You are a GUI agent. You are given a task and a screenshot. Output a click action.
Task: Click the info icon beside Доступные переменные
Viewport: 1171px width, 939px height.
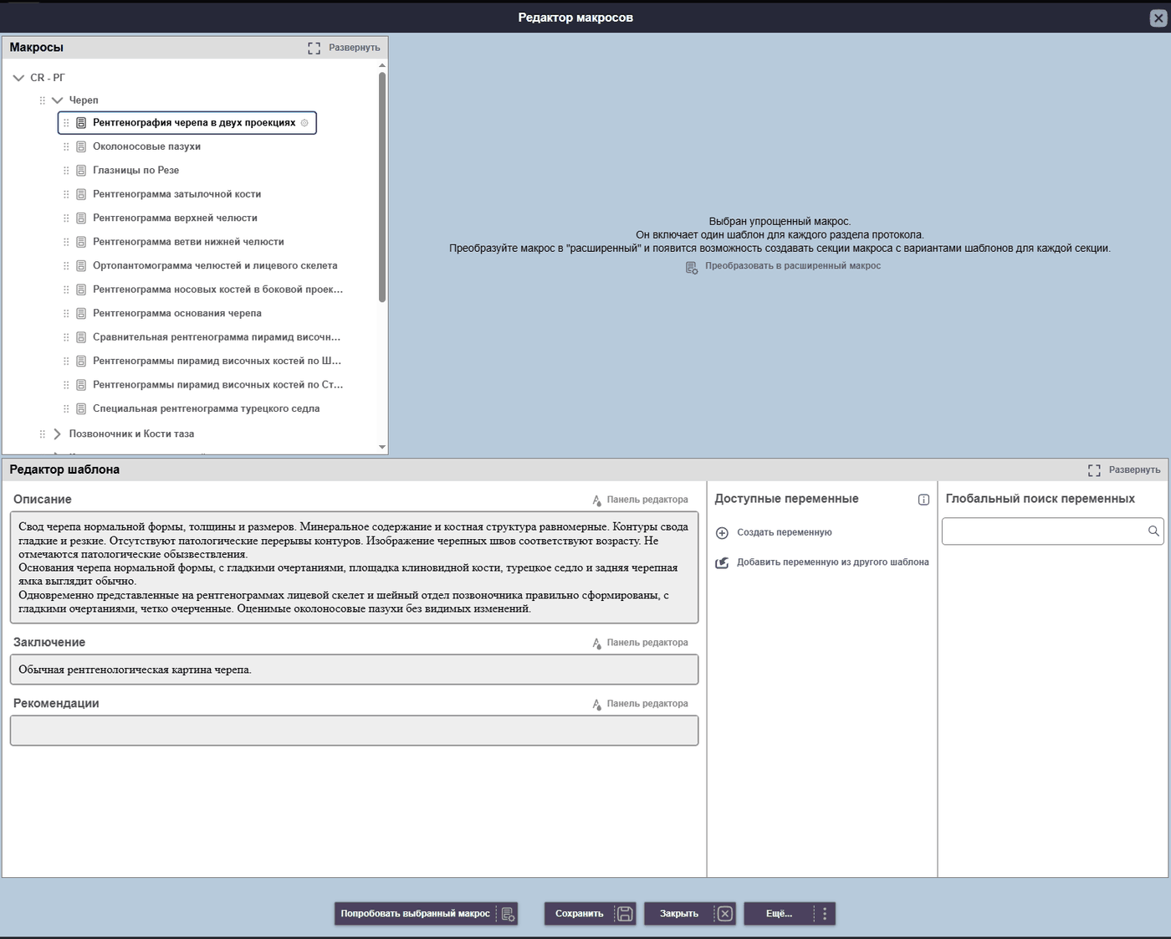pyautogui.click(x=923, y=500)
